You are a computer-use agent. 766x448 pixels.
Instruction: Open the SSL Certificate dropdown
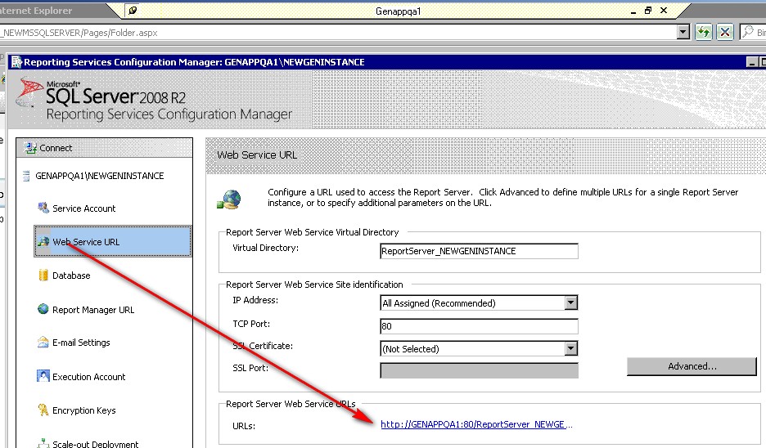coord(570,348)
